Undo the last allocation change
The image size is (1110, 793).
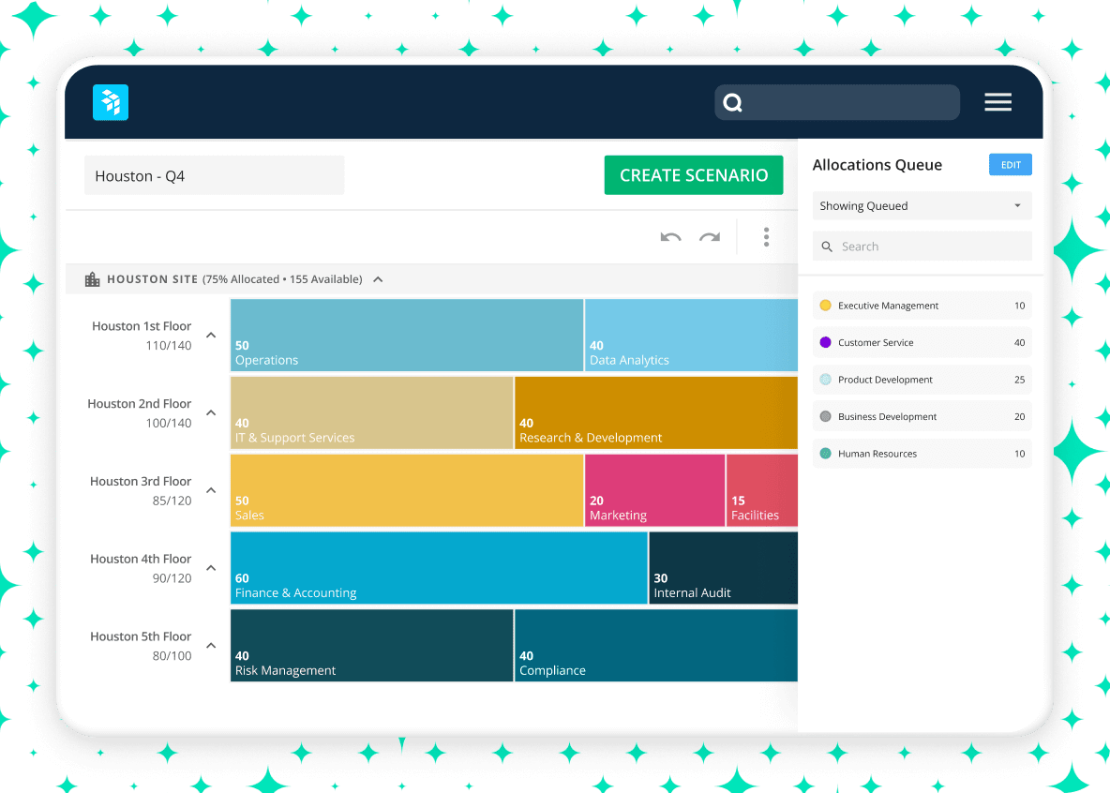click(670, 237)
